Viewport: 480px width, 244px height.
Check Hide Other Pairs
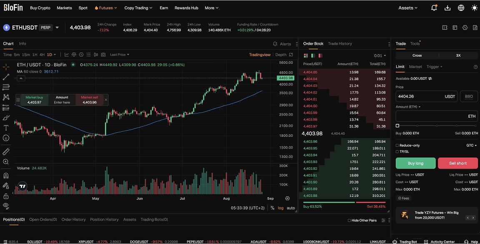(349, 220)
